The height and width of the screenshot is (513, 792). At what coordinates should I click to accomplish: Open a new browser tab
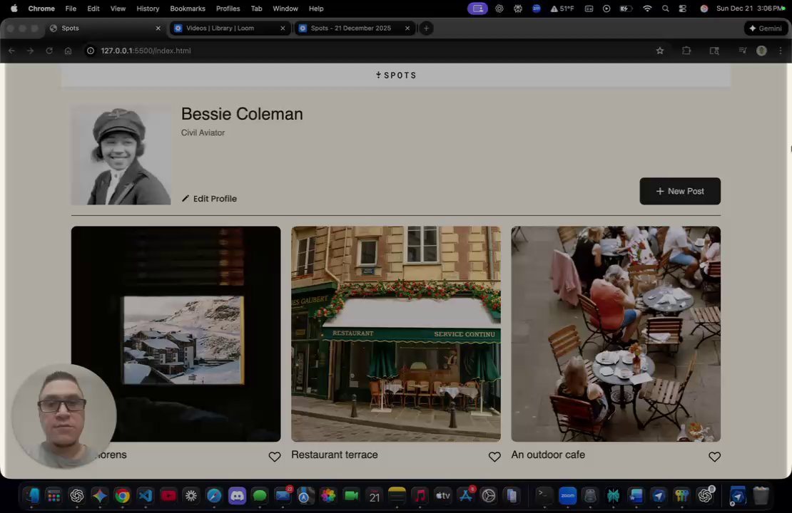pyautogui.click(x=426, y=28)
